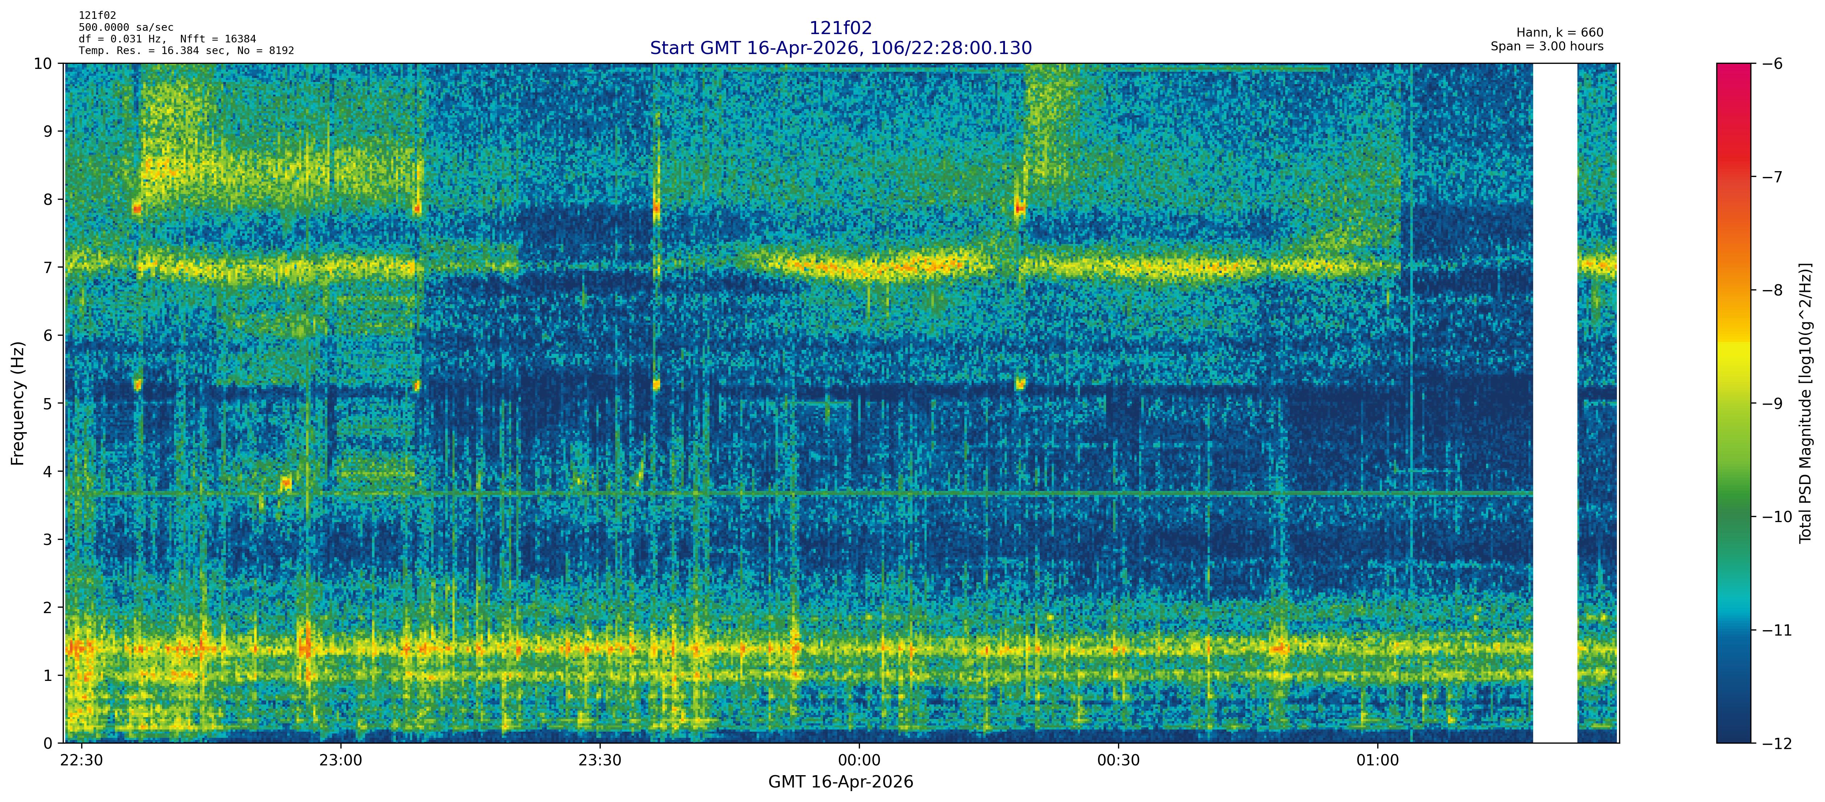This screenshot has height=802, width=1825.
Task: Click the 22:30 time tick label
Action: click(82, 761)
